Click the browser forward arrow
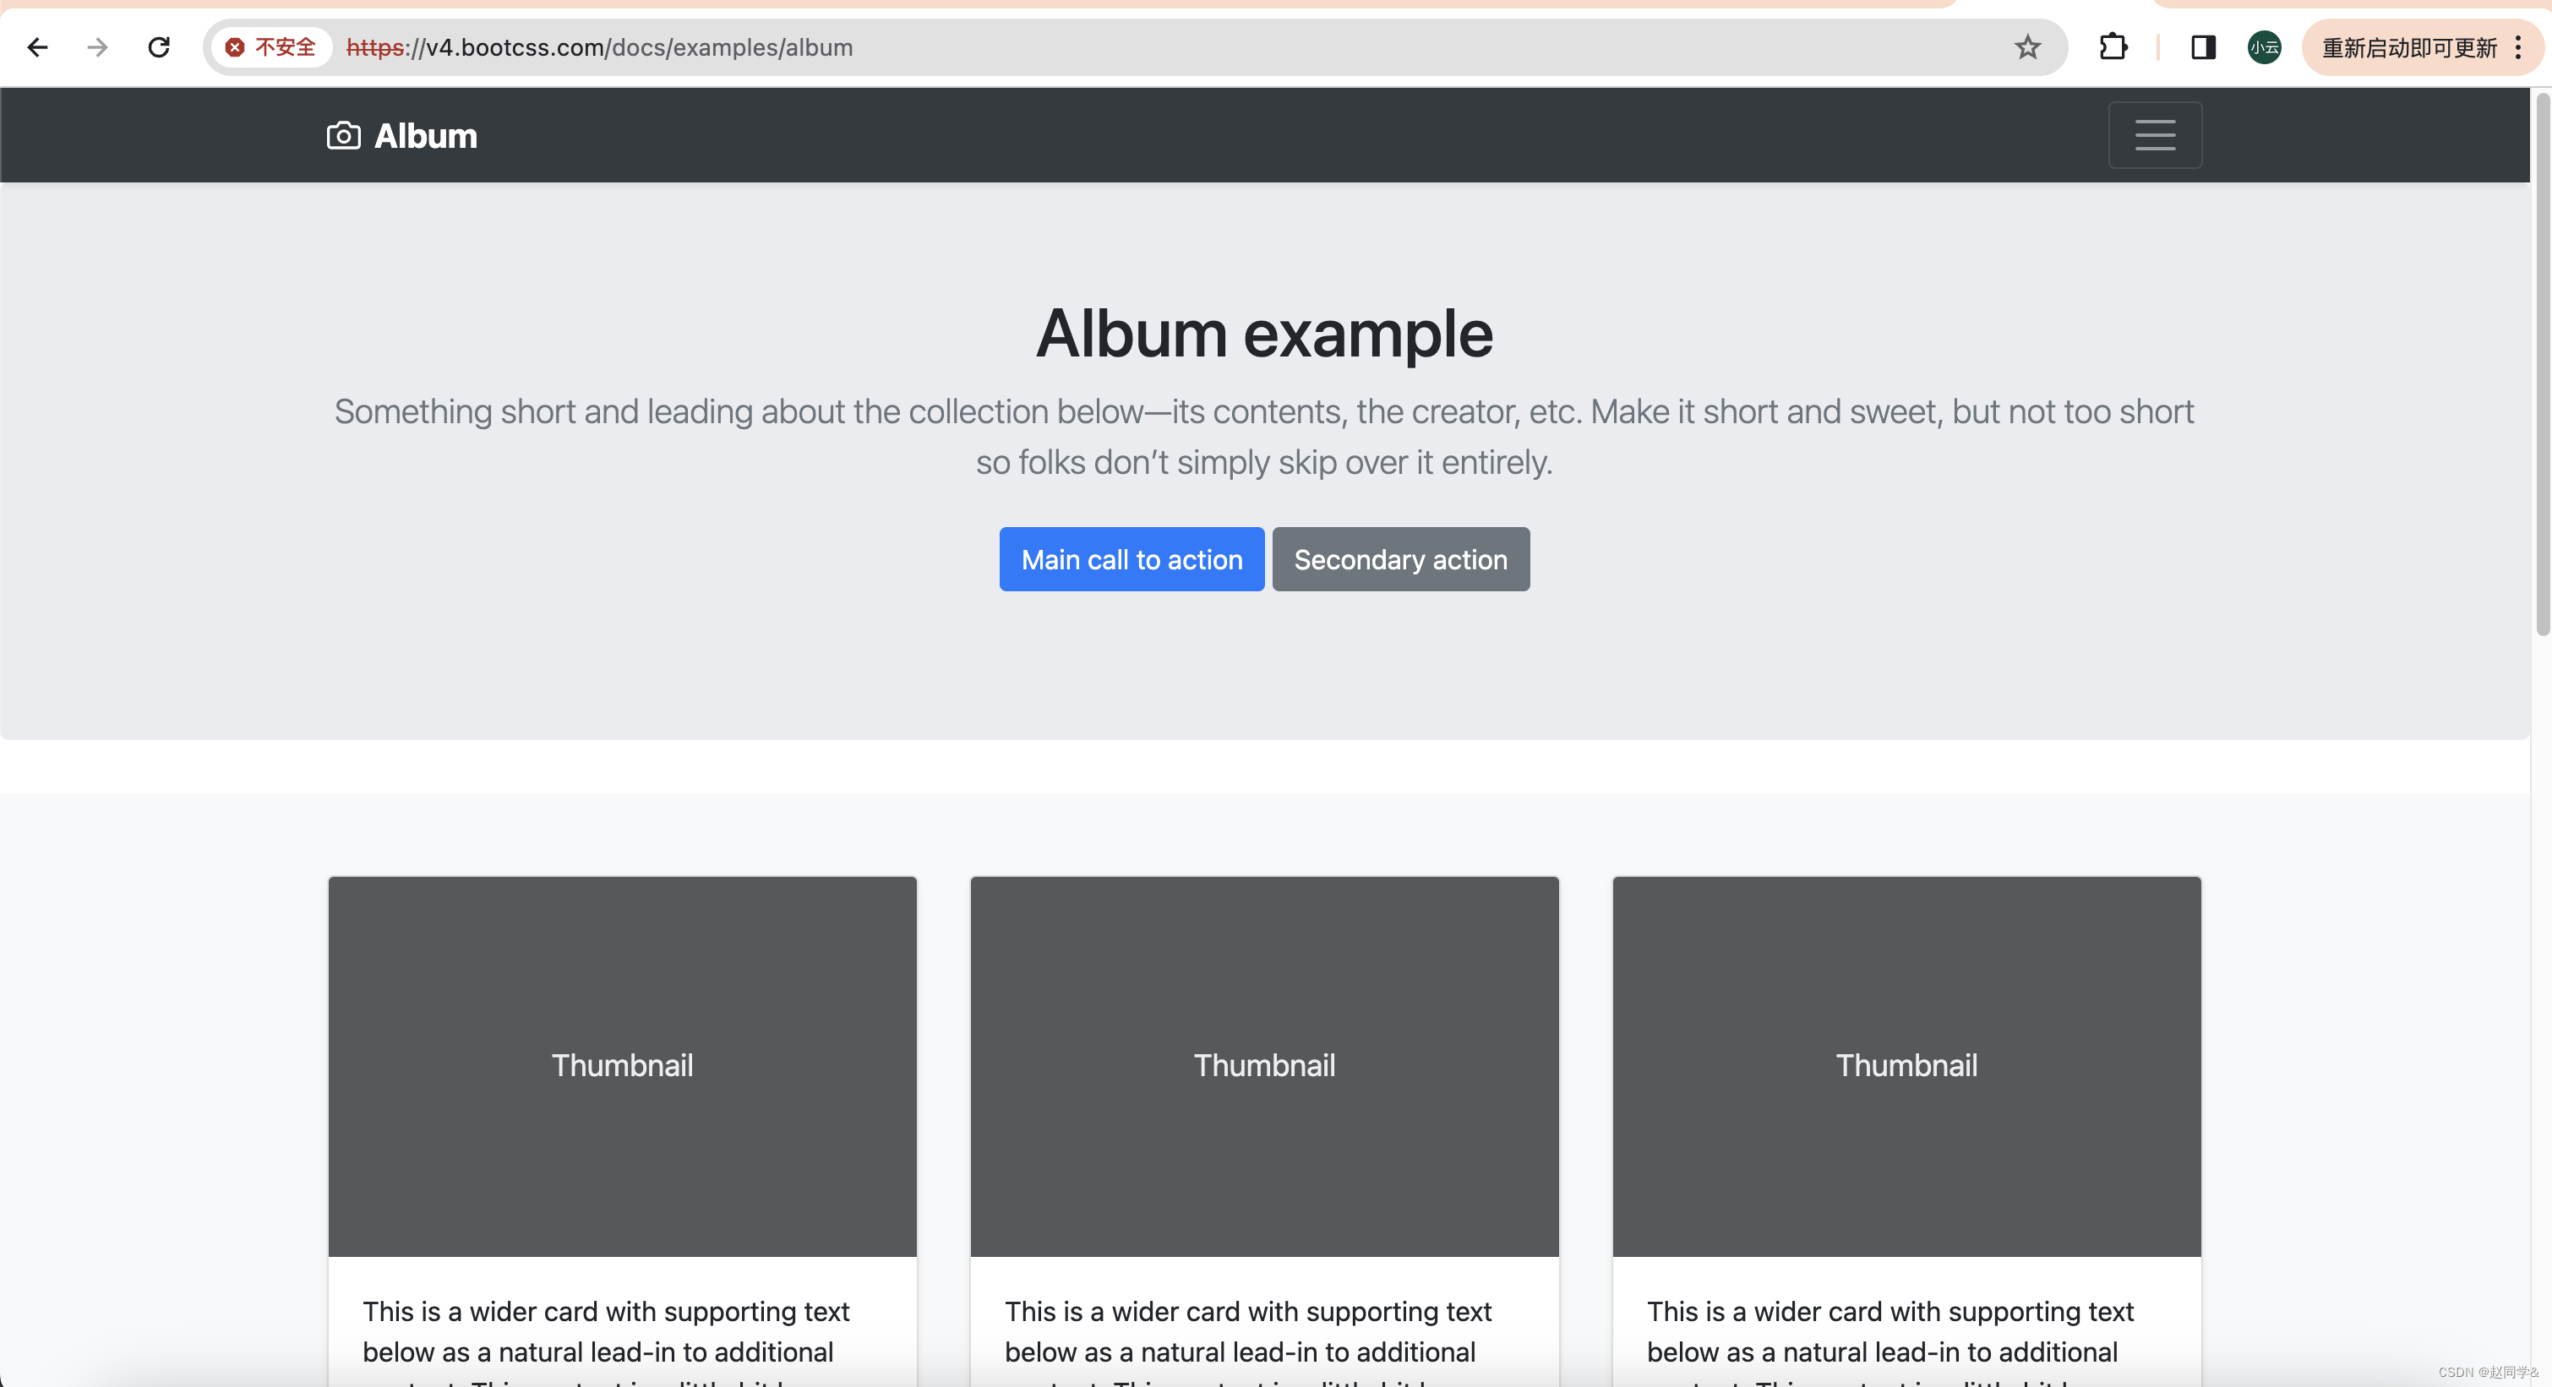Viewport: 2552px width, 1387px height. pyautogui.click(x=97, y=47)
